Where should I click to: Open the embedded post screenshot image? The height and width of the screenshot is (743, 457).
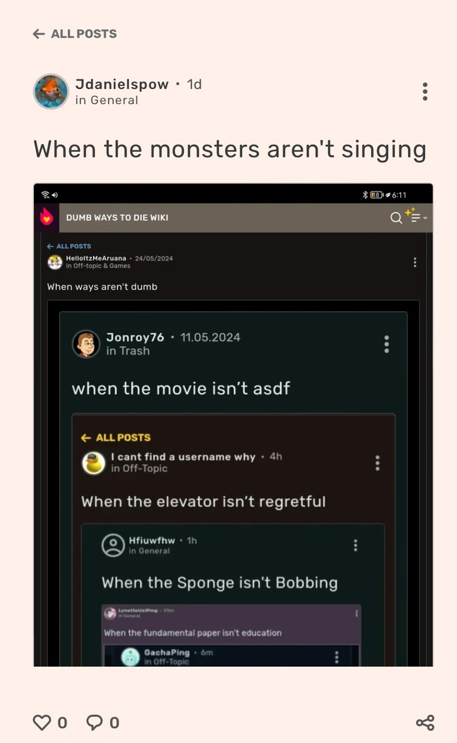[233, 424]
